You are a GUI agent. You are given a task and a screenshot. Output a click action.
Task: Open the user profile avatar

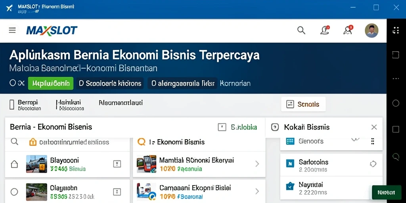coord(372,31)
